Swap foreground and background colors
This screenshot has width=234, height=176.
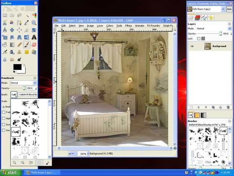click(24, 65)
